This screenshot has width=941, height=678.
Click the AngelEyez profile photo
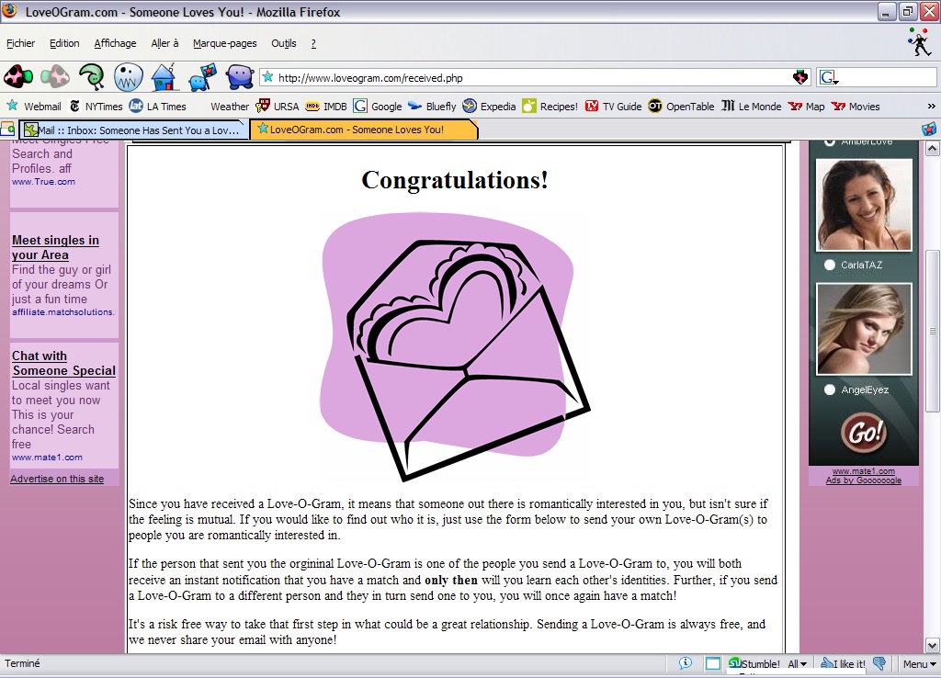864,330
